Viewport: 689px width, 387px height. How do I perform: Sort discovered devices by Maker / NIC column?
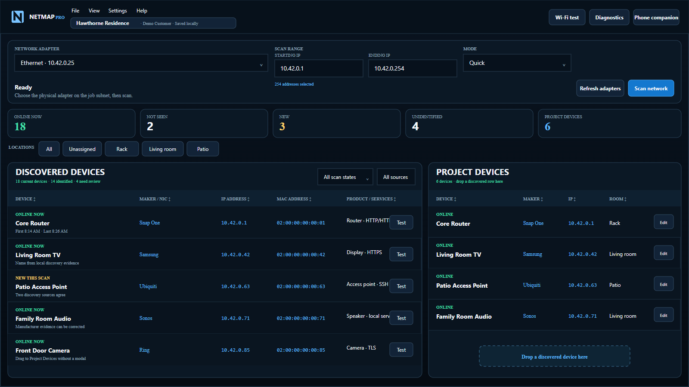[155, 199]
